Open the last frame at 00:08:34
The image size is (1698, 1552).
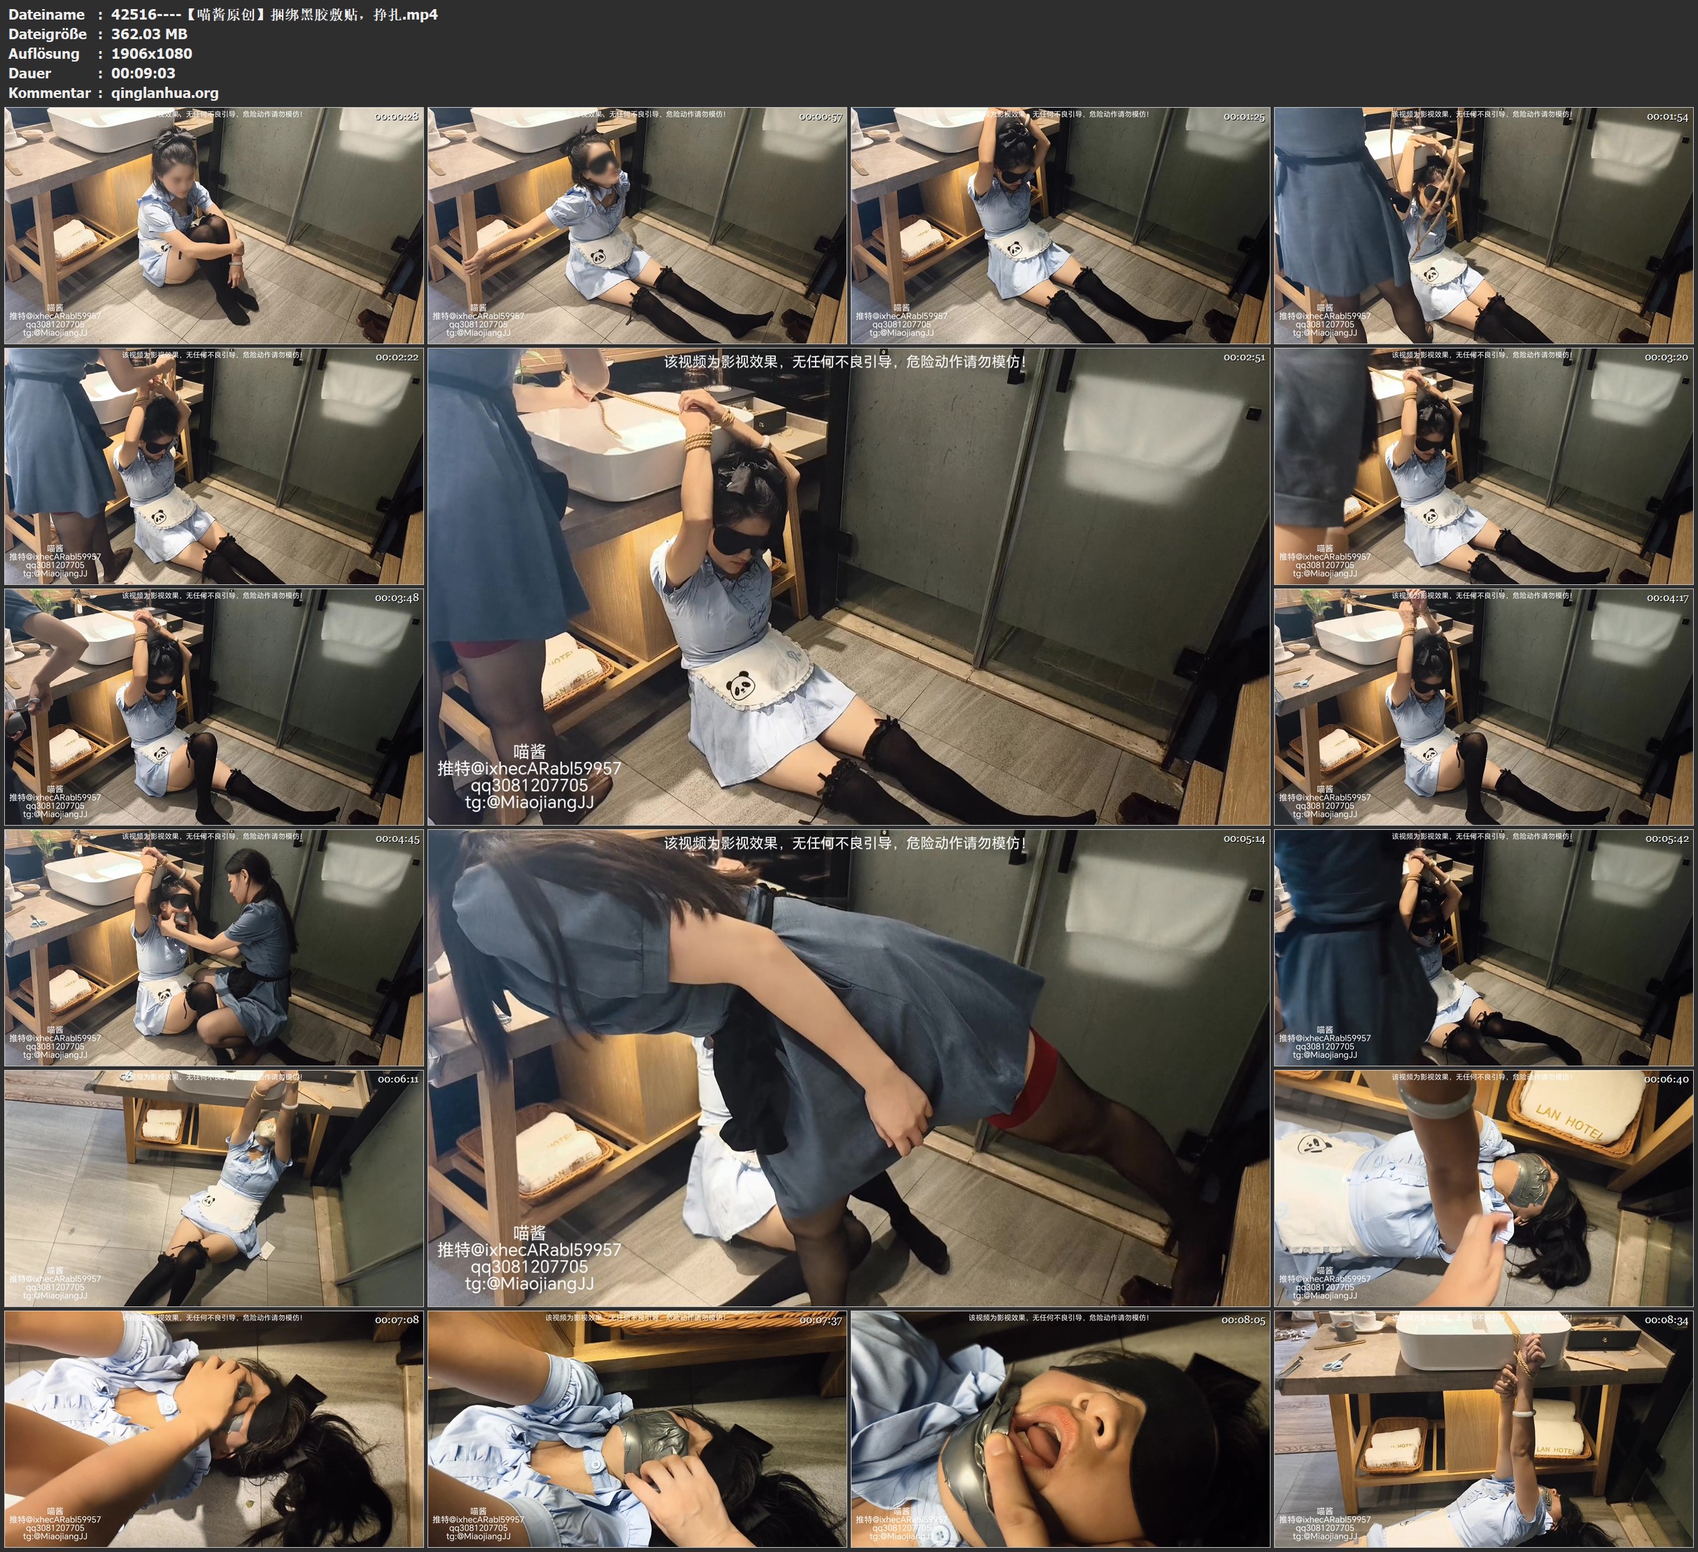1484,1429
